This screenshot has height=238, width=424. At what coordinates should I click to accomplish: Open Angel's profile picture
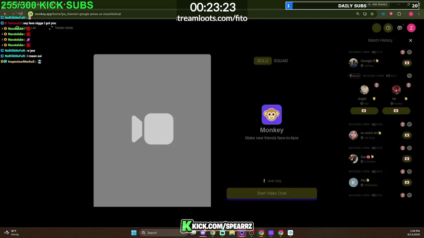click(x=364, y=90)
